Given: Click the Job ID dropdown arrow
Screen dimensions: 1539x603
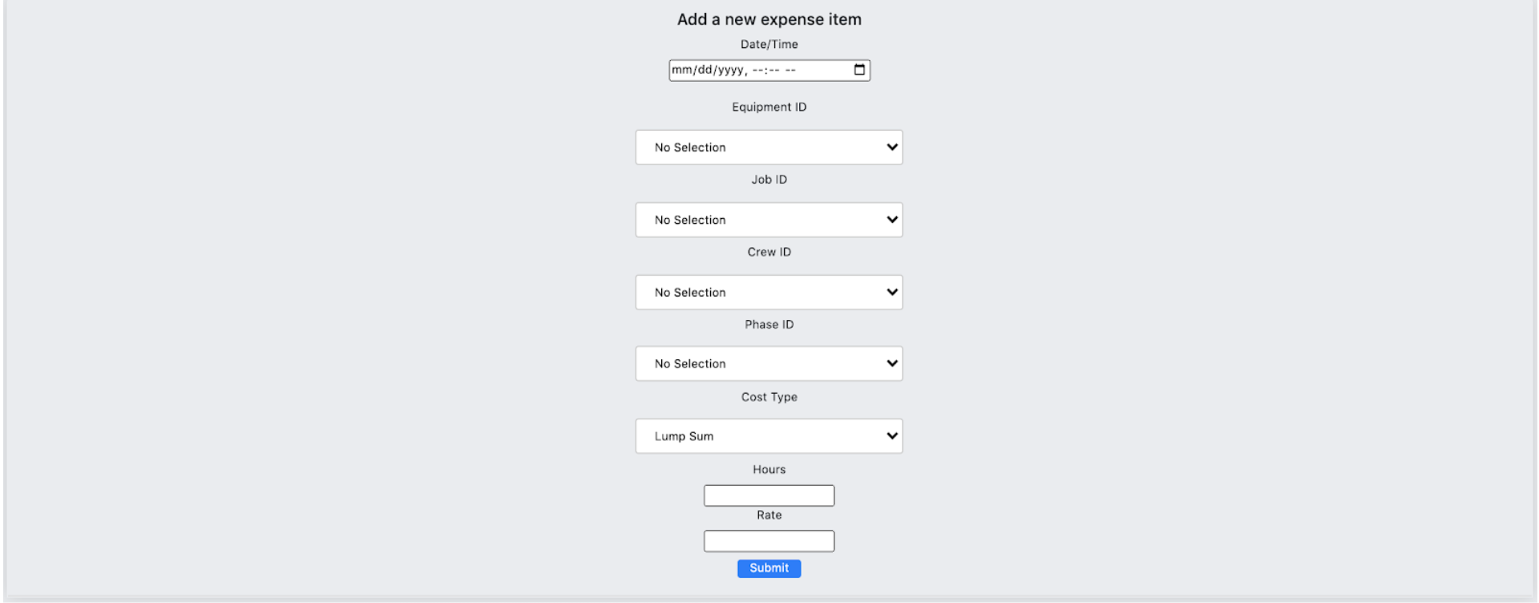Looking at the screenshot, I should point(891,219).
